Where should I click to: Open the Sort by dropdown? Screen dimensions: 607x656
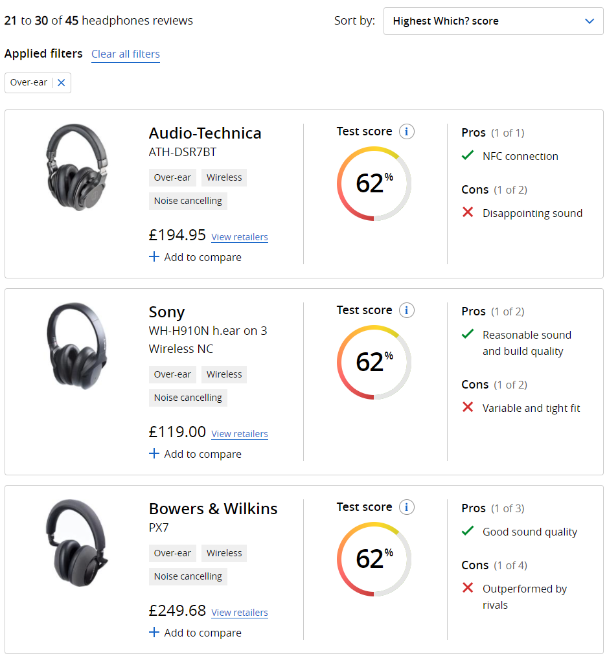[493, 21]
